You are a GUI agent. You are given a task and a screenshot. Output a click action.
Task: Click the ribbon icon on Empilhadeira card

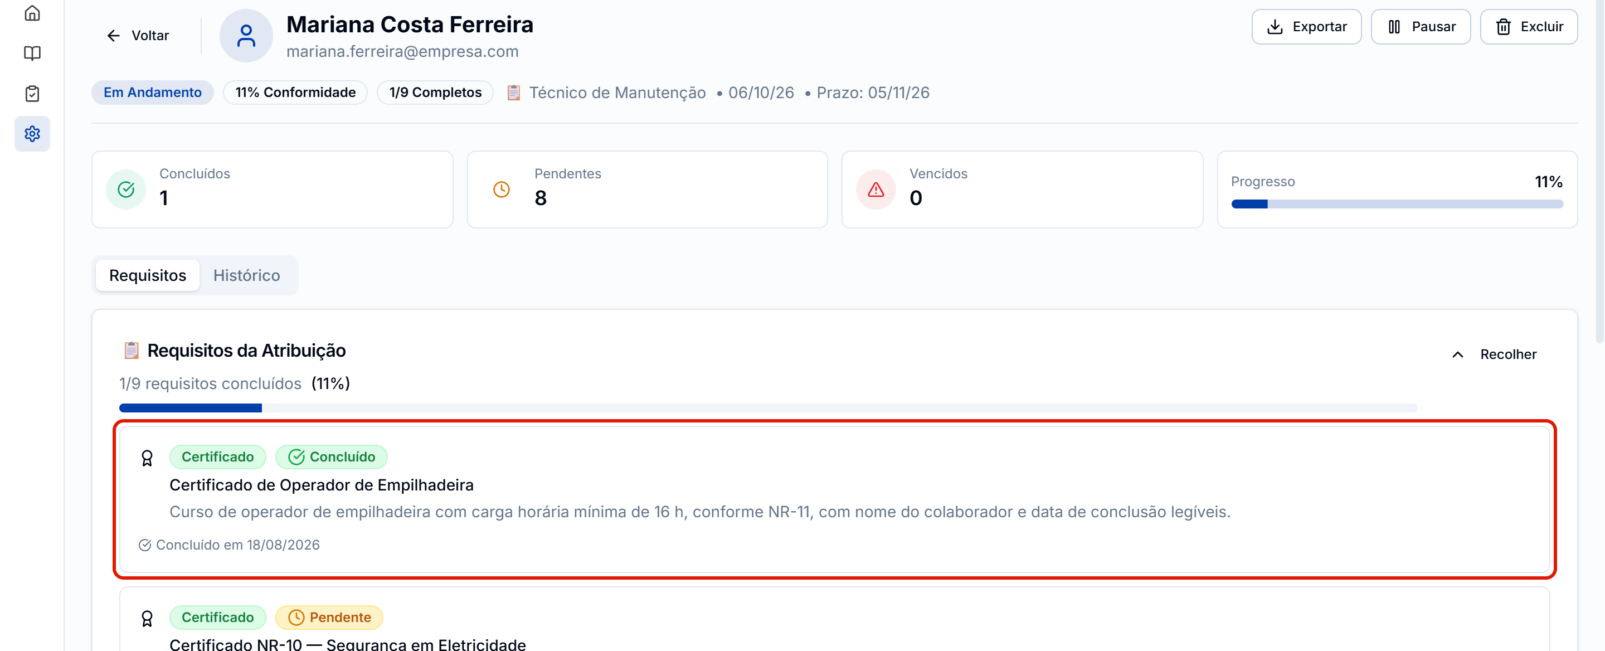147,459
